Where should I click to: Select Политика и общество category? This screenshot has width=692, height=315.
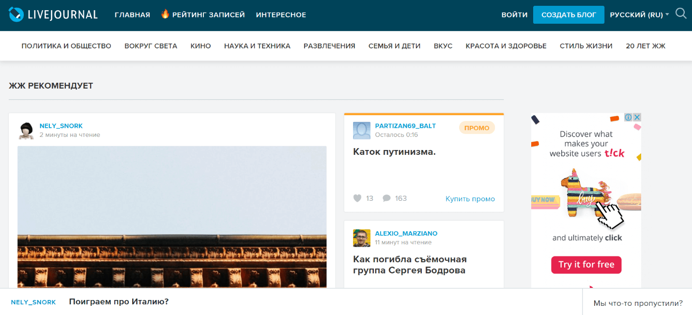66,46
